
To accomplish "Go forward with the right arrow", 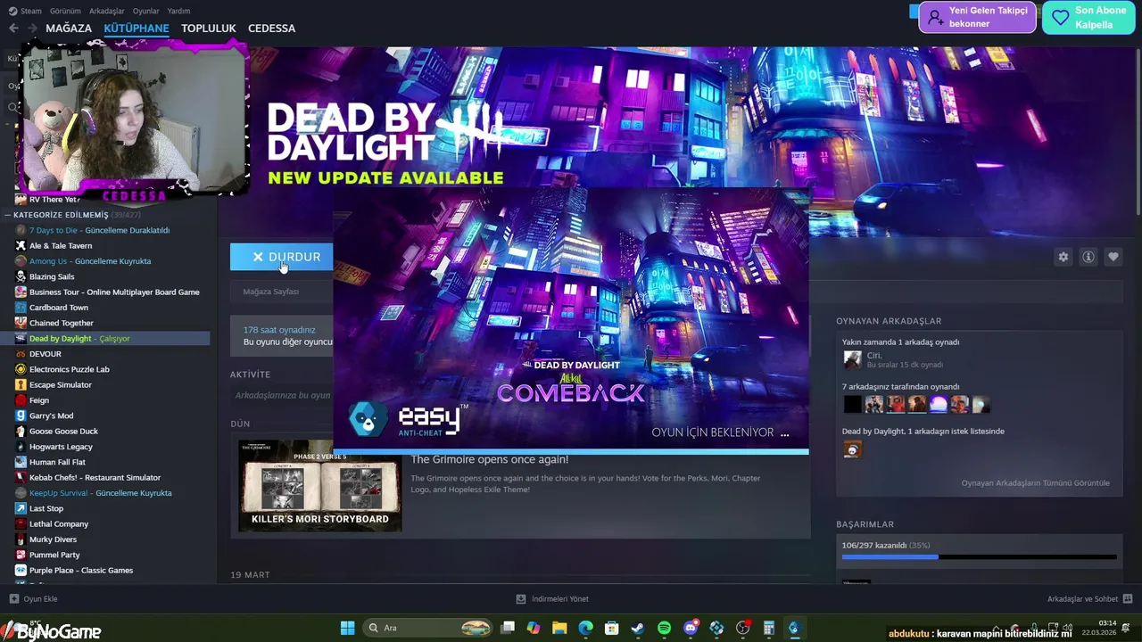I will pos(32,29).
